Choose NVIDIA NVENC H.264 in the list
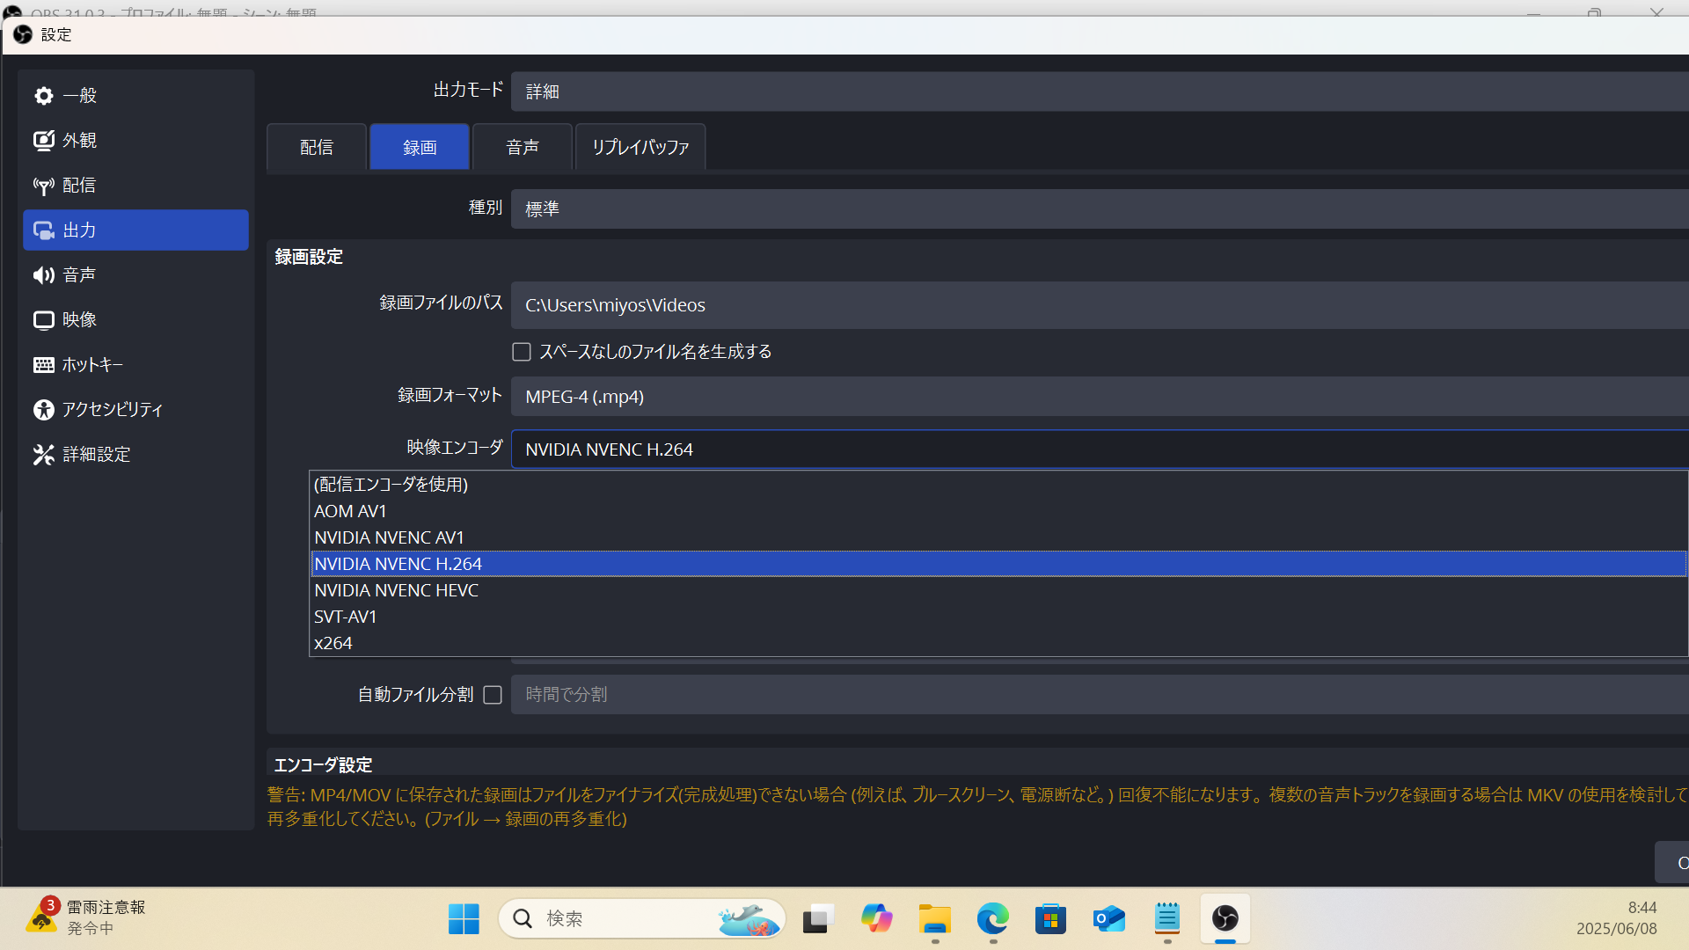Screen dimensions: 1689x950 998,564
